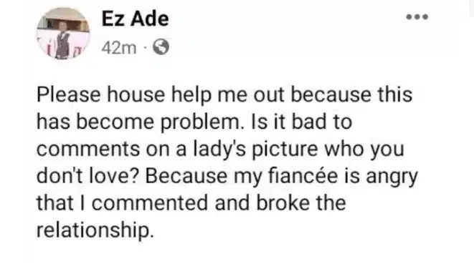Click the line starting "has become problem"
Viewport: 474px width, 264px height.
[x=194, y=122]
